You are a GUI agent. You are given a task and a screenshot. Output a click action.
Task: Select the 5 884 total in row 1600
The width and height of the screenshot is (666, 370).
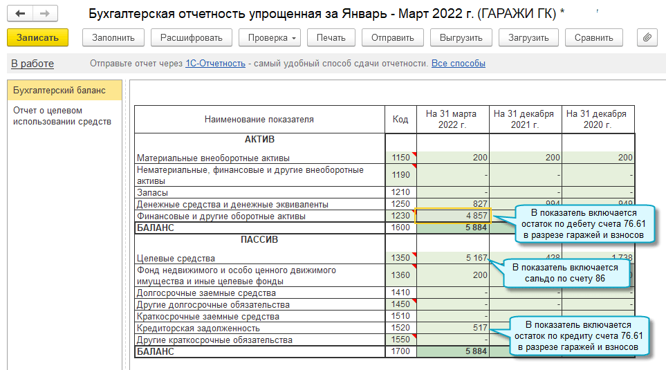click(453, 228)
